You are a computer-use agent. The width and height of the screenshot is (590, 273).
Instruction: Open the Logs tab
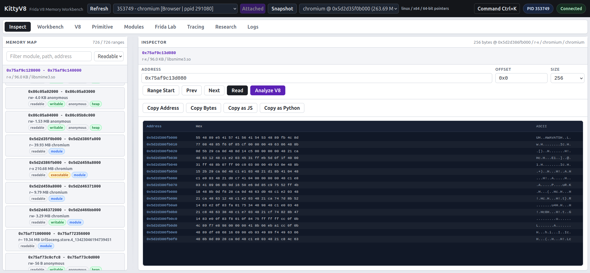pyautogui.click(x=253, y=27)
